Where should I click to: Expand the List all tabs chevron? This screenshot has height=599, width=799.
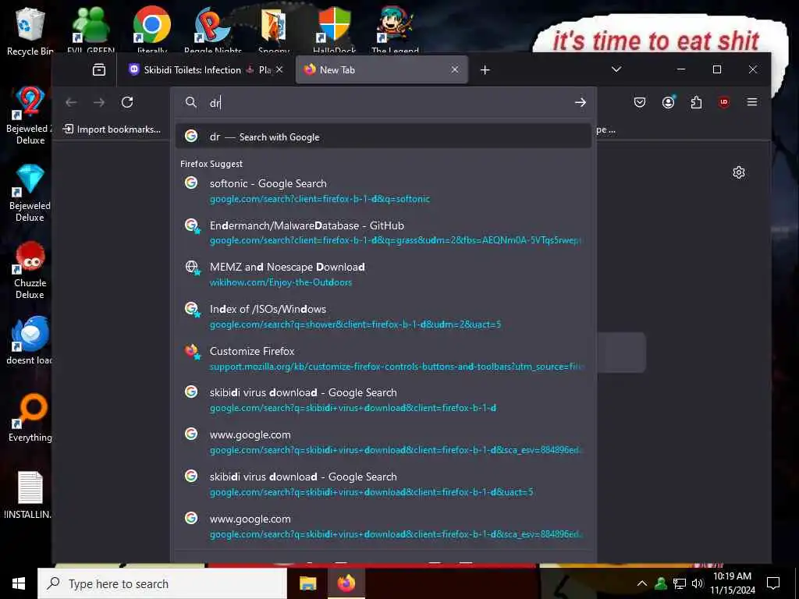pos(616,69)
